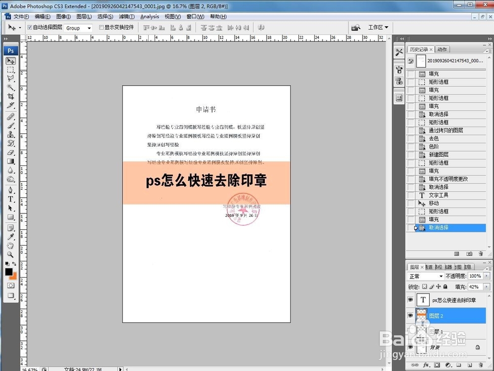
Task: Toggle the 自动选择图层 checkbox
Action: [30, 27]
